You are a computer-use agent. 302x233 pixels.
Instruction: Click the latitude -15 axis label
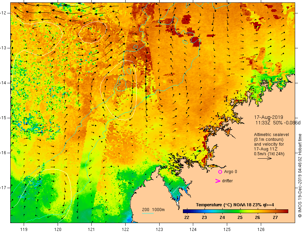point(4,118)
